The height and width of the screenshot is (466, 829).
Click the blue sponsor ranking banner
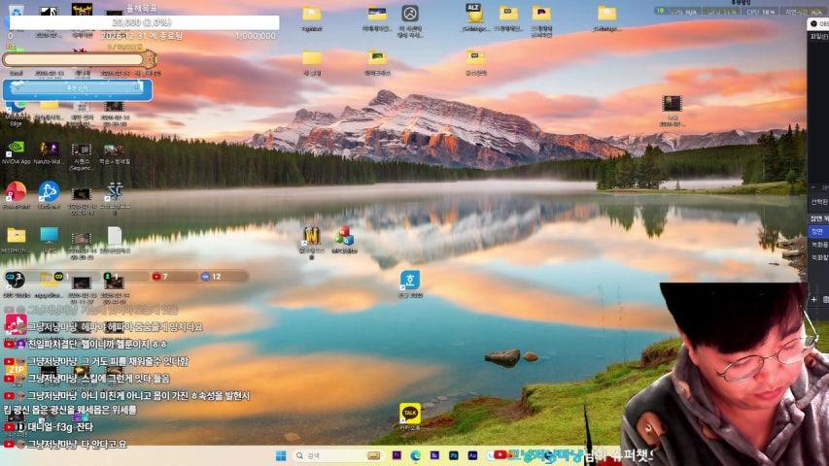point(78,88)
